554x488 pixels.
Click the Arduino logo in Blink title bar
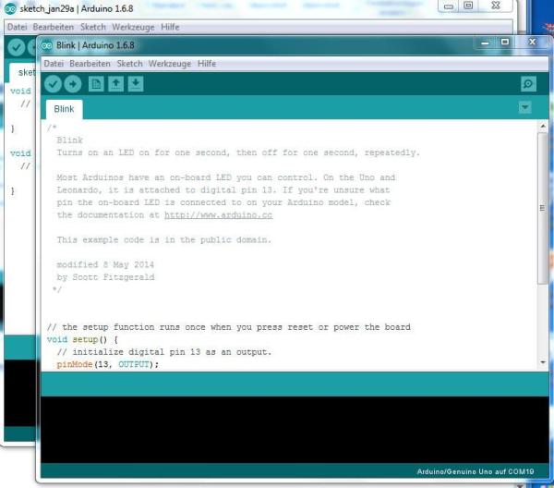tap(48, 44)
